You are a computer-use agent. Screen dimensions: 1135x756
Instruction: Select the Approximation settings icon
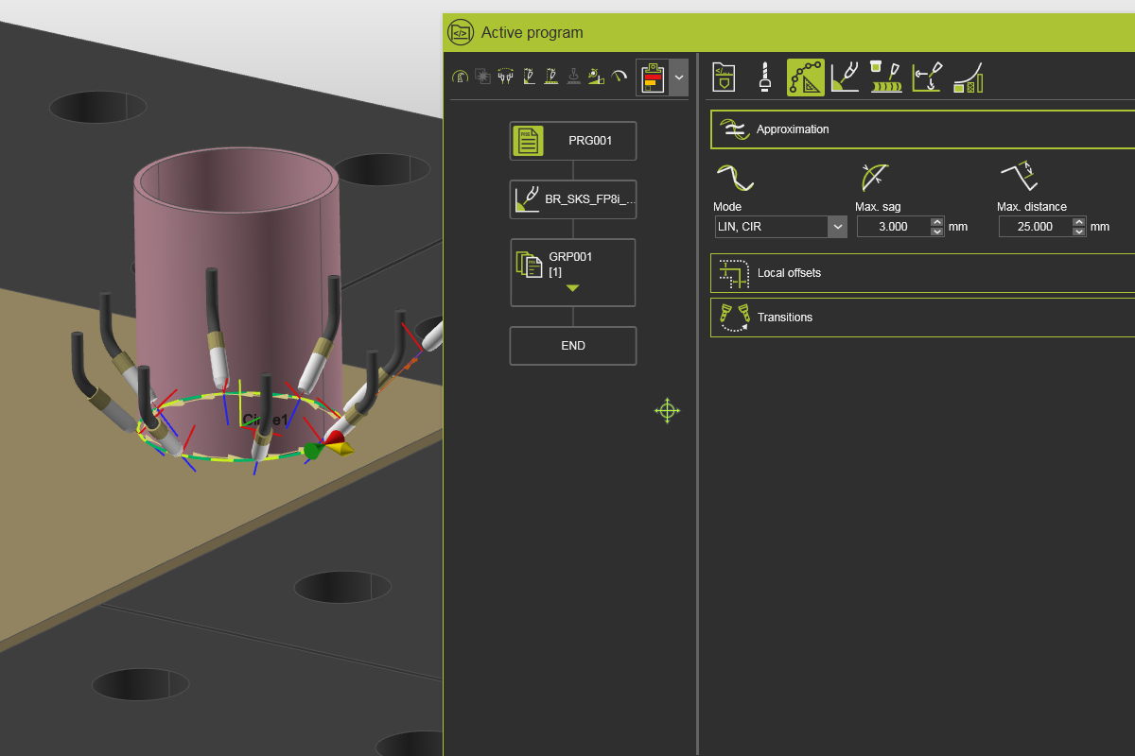pos(805,77)
